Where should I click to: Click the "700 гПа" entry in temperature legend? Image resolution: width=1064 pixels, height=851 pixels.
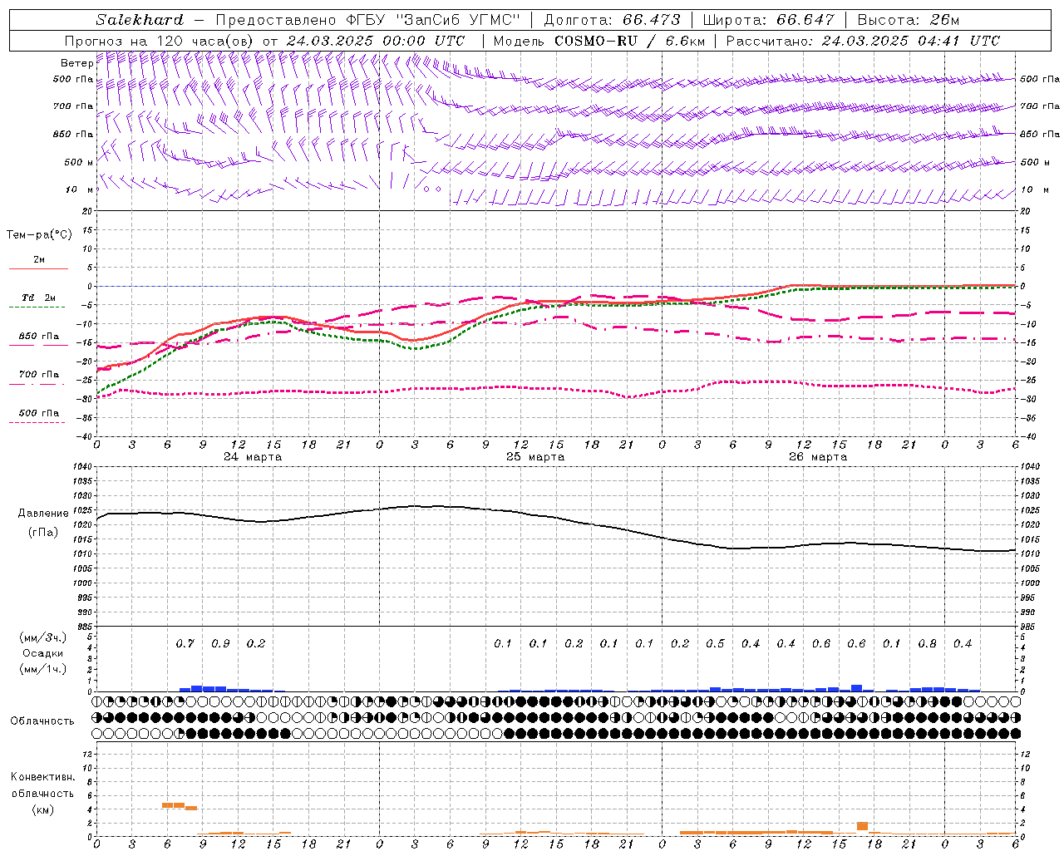(39, 375)
